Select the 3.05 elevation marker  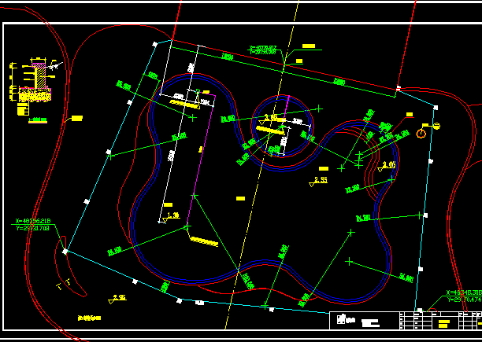click(388, 164)
